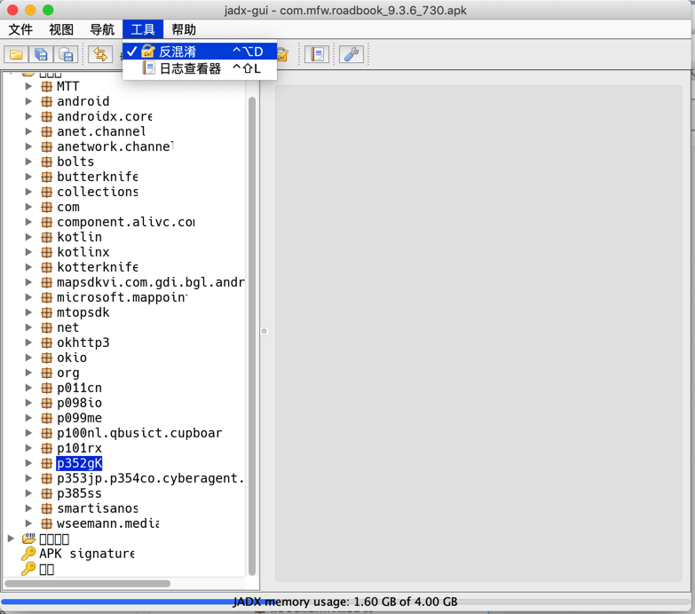The width and height of the screenshot is (695, 614).
Task: Click the package icon next to androidx.core
Action: click(46, 116)
